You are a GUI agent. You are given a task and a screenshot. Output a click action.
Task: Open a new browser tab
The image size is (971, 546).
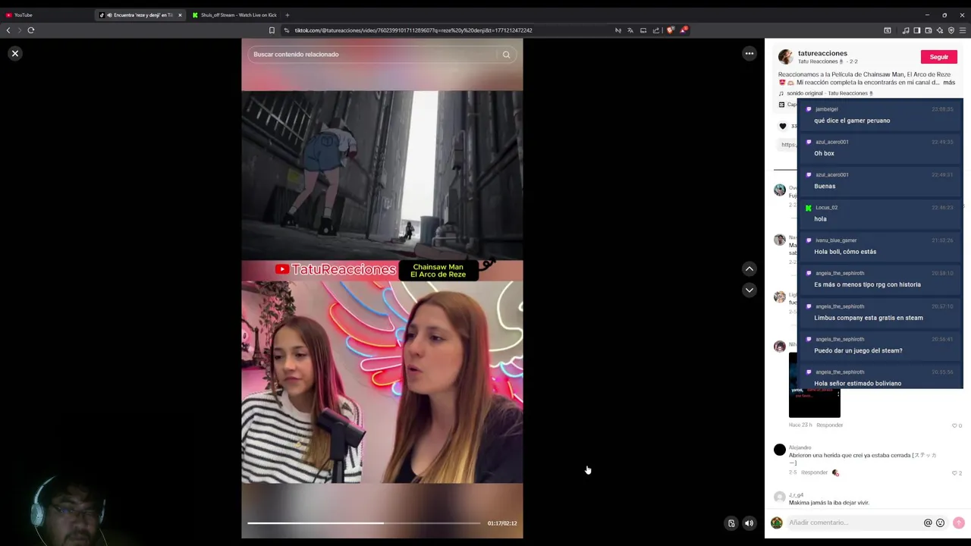pyautogui.click(x=287, y=15)
